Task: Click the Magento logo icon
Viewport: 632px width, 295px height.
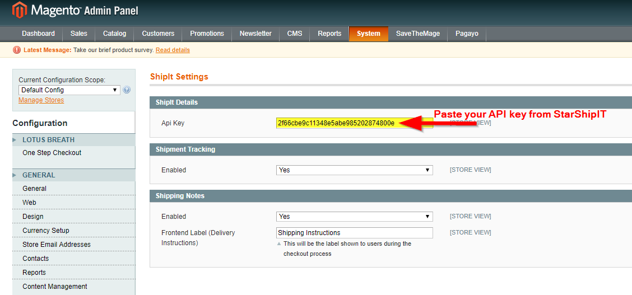Action: (x=20, y=10)
